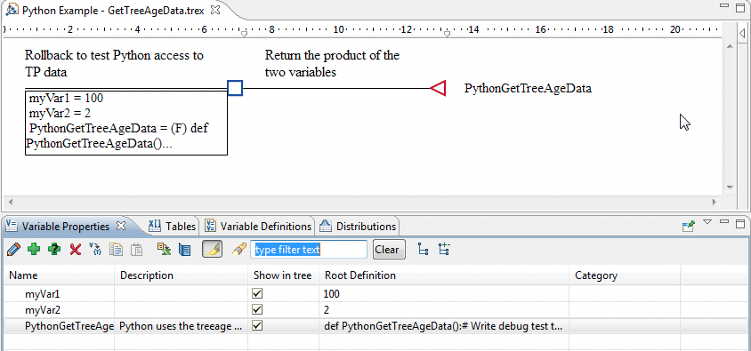Click the 'Return the product of the' branch label

(333, 64)
